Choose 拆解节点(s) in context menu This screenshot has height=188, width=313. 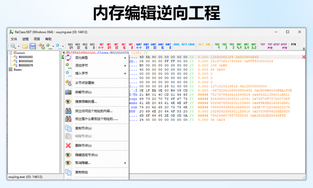[x=96, y=92]
